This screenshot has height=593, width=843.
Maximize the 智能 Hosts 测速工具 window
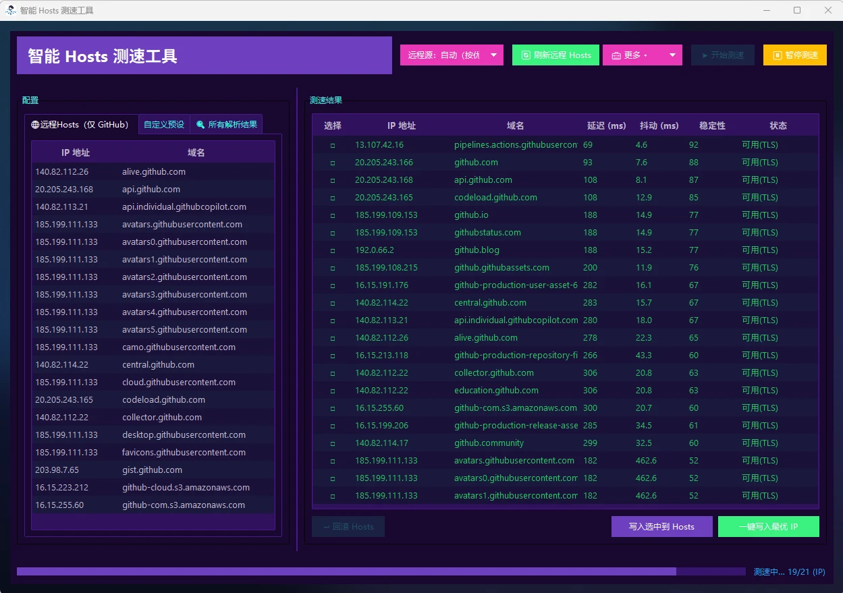tap(797, 10)
